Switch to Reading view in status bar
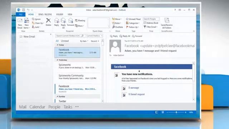This screenshot has height=129, width=229. 163,112
